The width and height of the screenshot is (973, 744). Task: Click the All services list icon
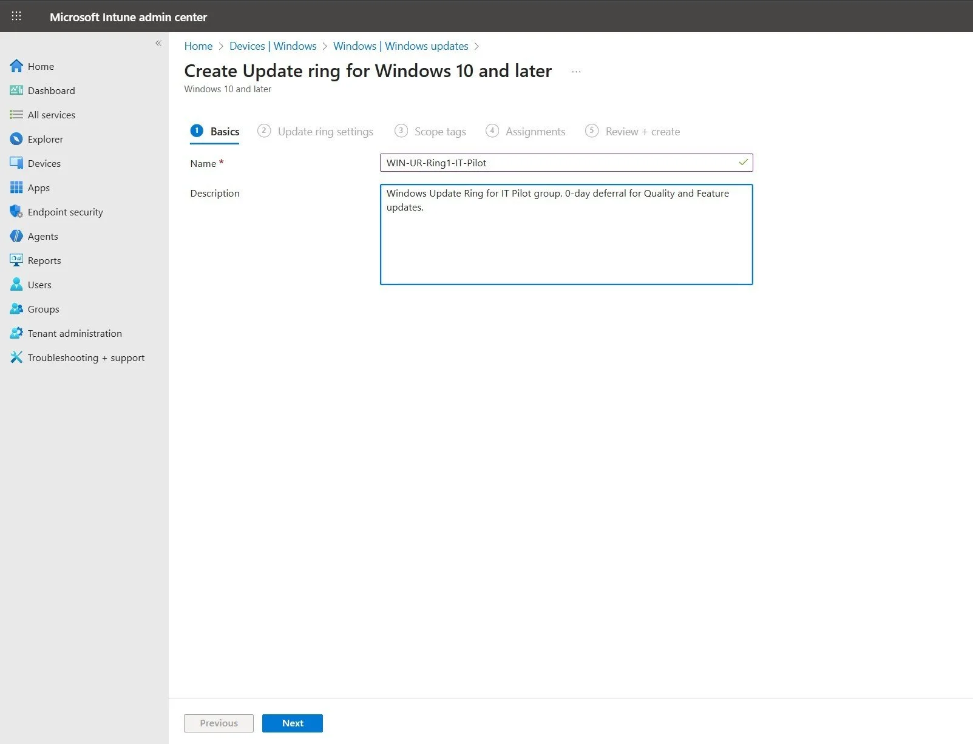pos(16,115)
